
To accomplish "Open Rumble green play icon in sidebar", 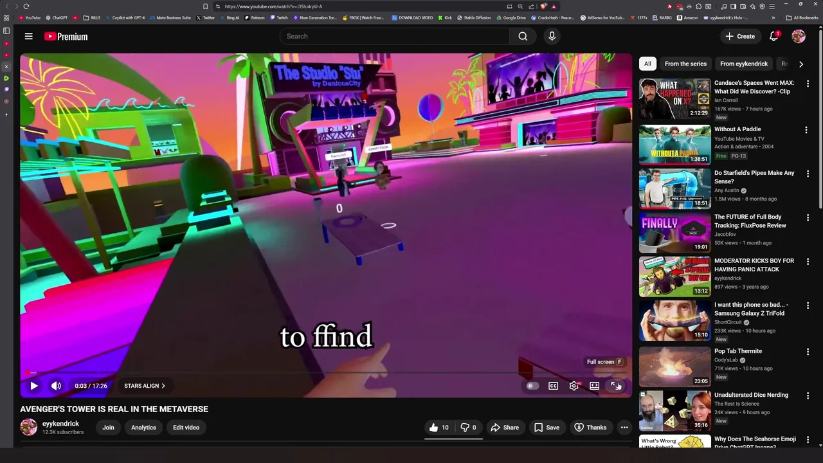I will point(6,78).
